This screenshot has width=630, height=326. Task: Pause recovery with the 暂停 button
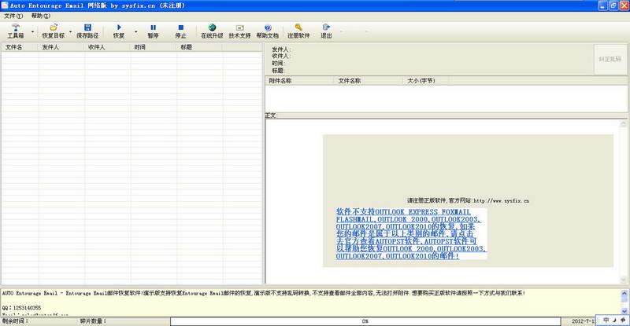pyautogui.click(x=153, y=31)
